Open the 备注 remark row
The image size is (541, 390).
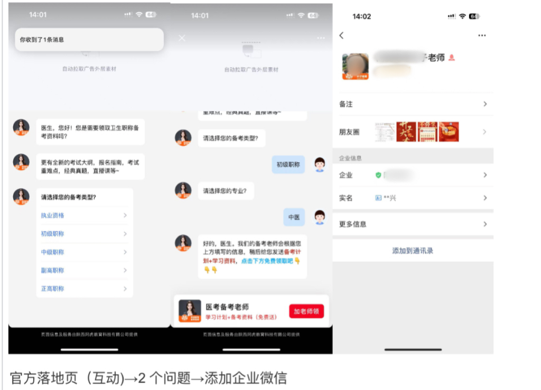(413, 104)
